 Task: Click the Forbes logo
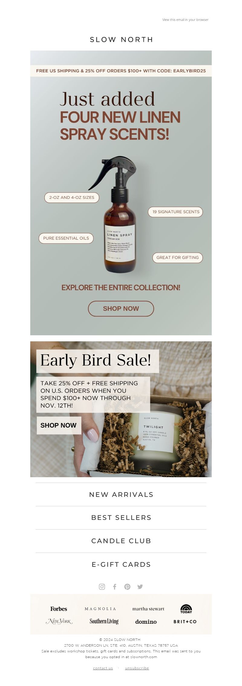(59, 609)
